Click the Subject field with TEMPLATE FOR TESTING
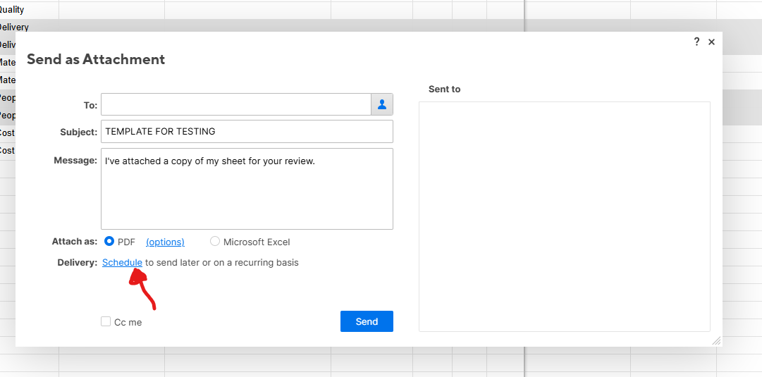This screenshot has width=762, height=377. (247, 132)
